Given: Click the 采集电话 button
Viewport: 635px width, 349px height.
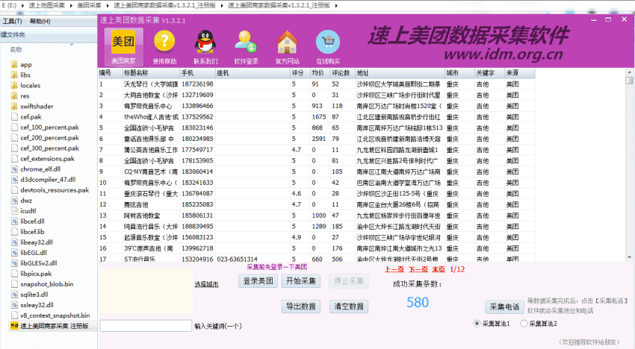Looking at the screenshot, I should coord(504,307).
